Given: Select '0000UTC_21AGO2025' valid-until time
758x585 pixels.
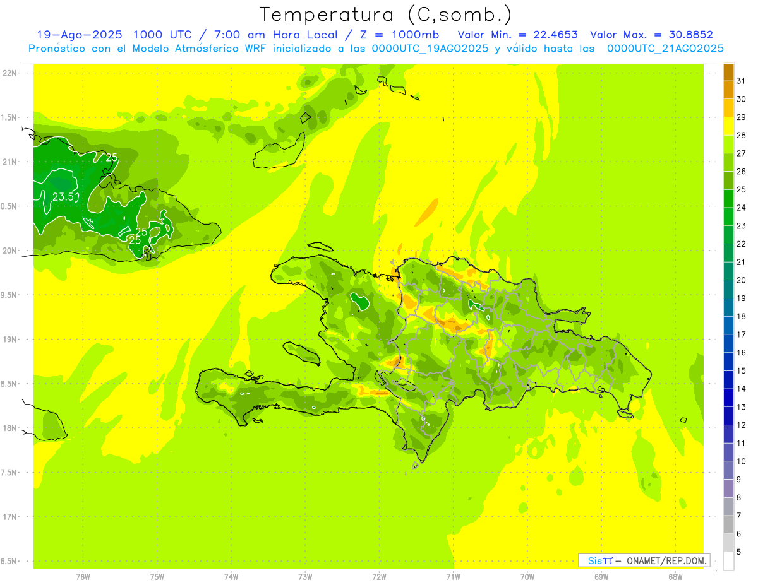Looking at the screenshot, I should click(665, 49).
